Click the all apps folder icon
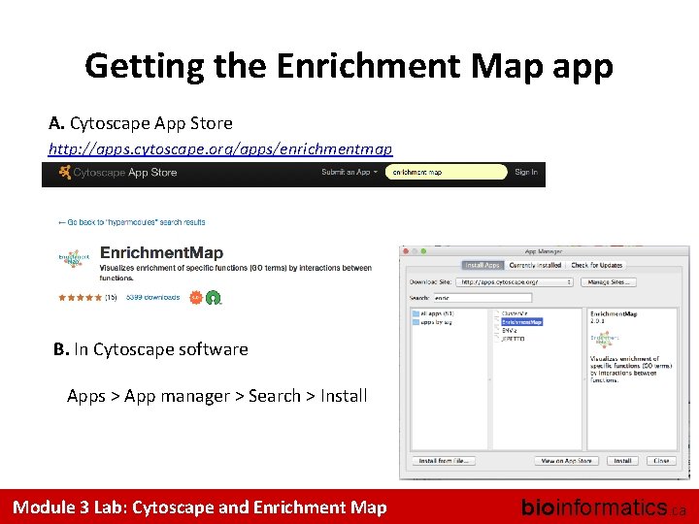Screen dimensions: 699x524 416,313
